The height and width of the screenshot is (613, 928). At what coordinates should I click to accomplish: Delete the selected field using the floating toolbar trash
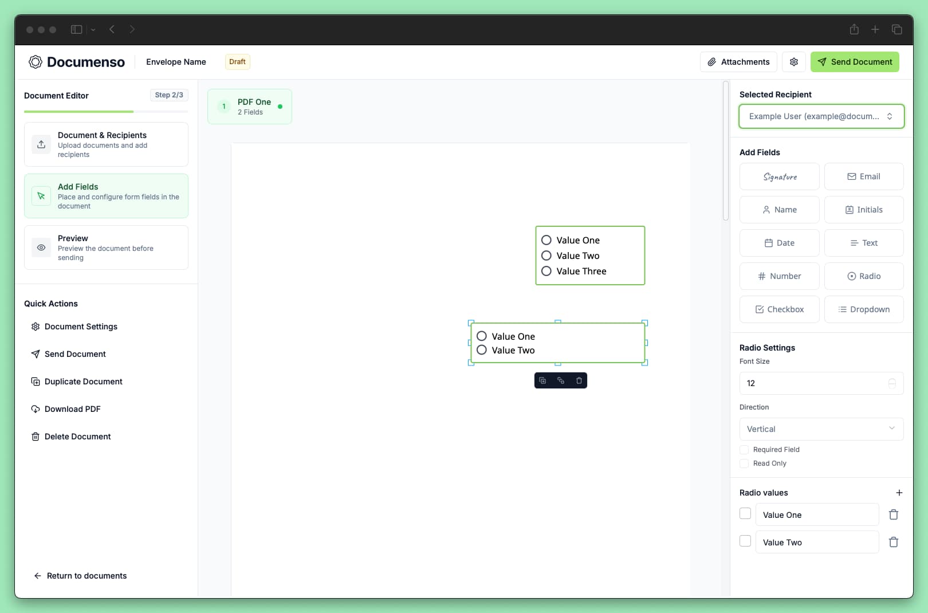click(x=579, y=380)
